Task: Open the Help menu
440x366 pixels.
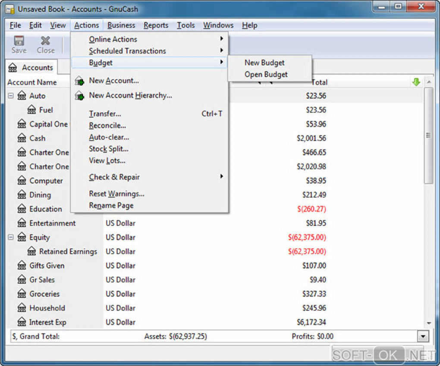Action: (250, 25)
